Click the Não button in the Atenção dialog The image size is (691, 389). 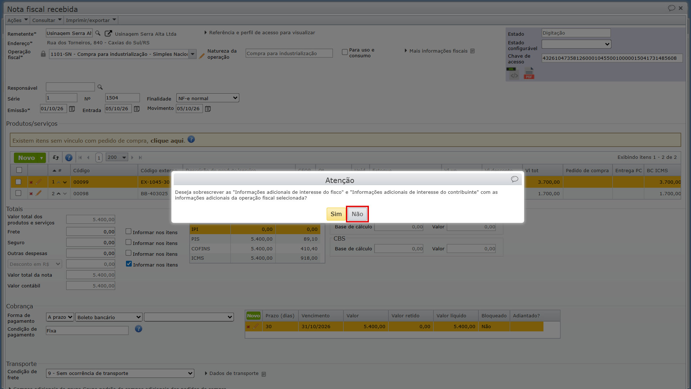coord(357,214)
